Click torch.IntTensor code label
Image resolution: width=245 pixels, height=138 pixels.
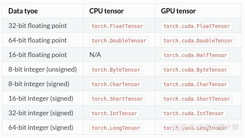pos(114,113)
